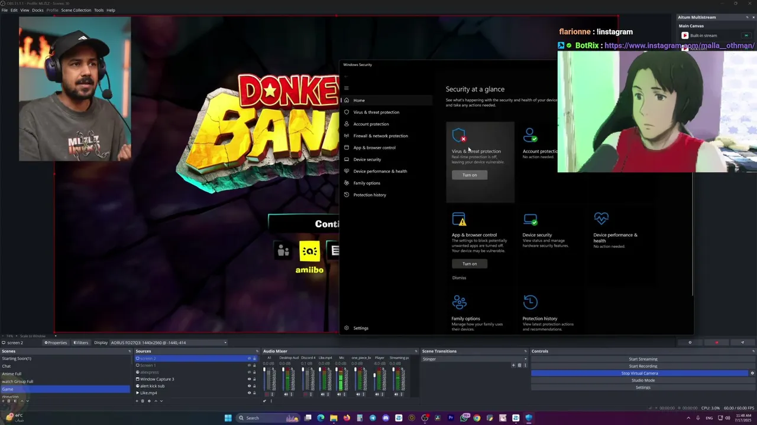757x425 pixels.
Task: Click the Account protection tile icon
Action: (x=530, y=136)
